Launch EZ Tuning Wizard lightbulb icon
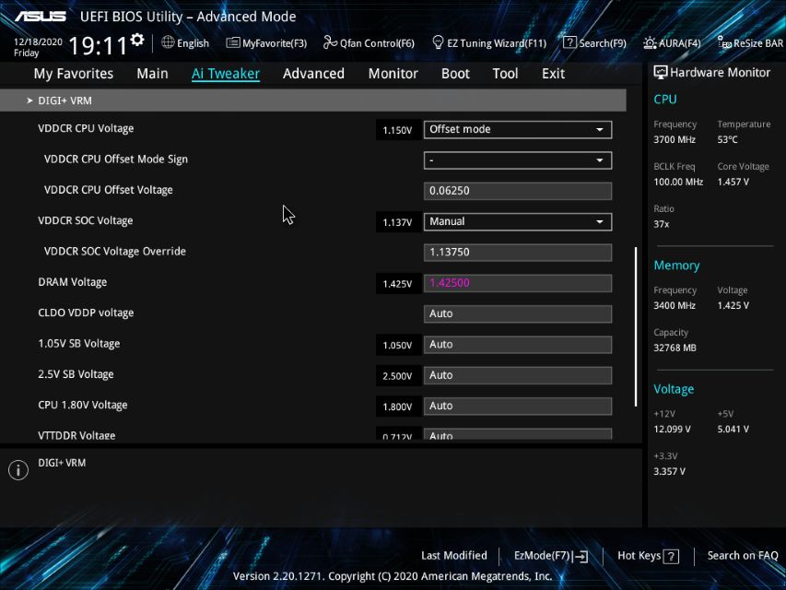 click(438, 42)
